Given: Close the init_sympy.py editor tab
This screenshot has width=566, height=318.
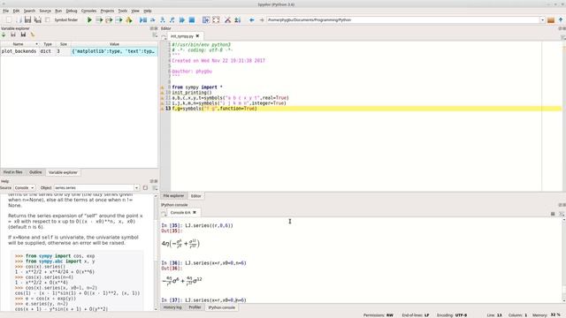Looking at the screenshot, I should point(197,36).
